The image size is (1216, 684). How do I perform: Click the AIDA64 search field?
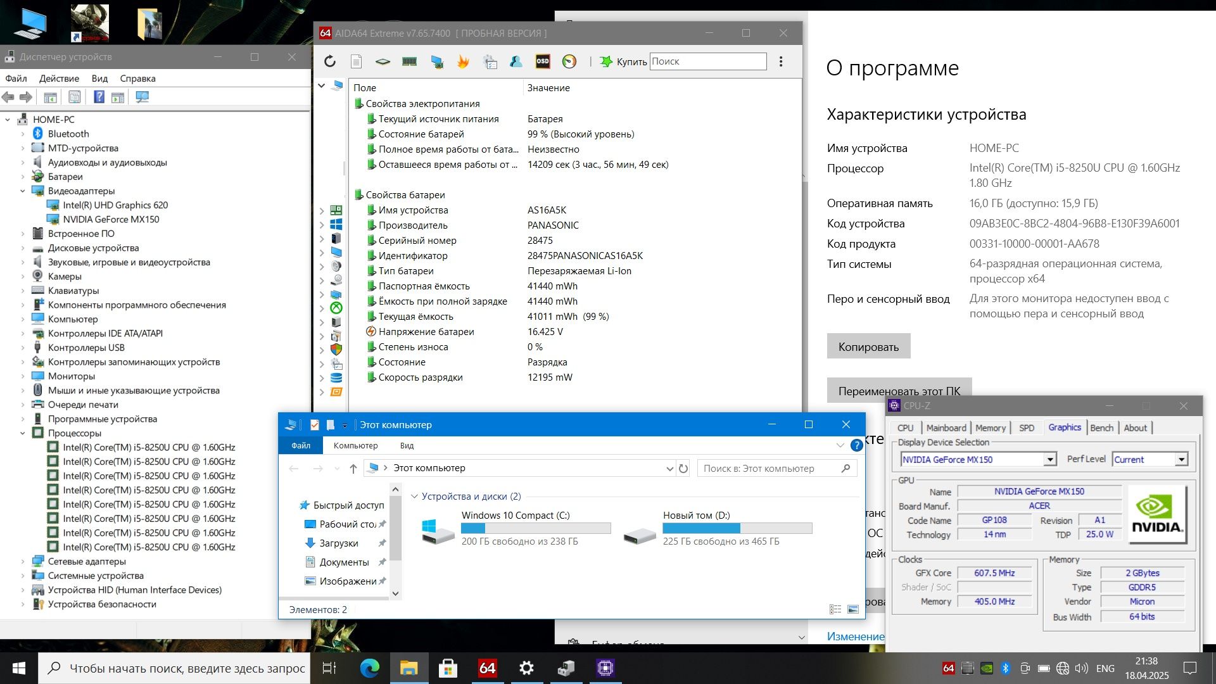[x=708, y=61]
